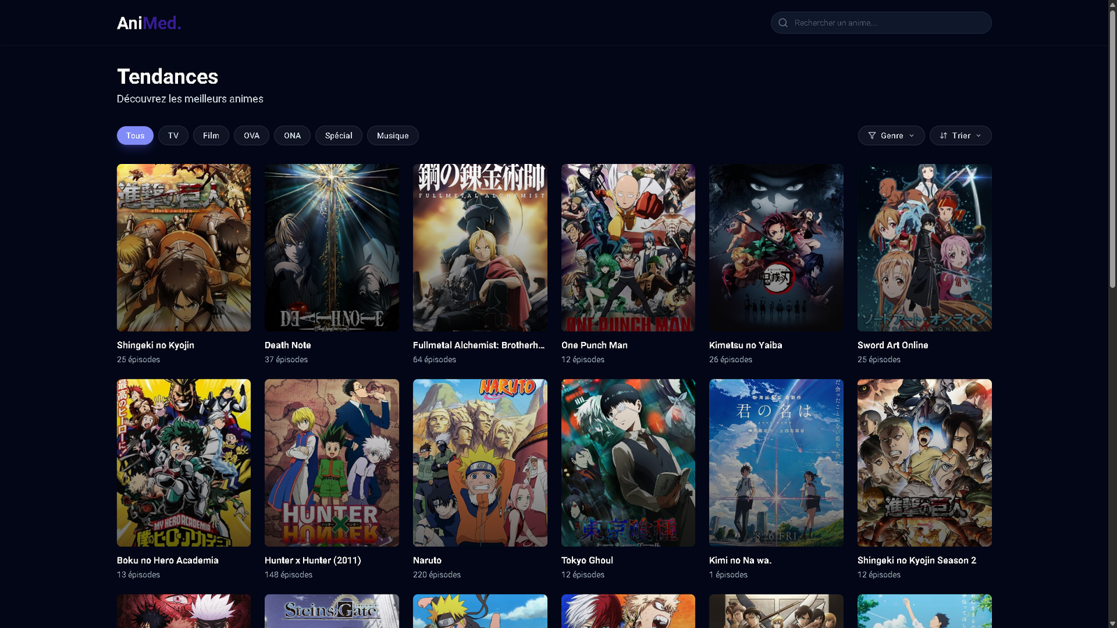
Task: Click the Genre filter funnel icon
Action: (872, 136)
